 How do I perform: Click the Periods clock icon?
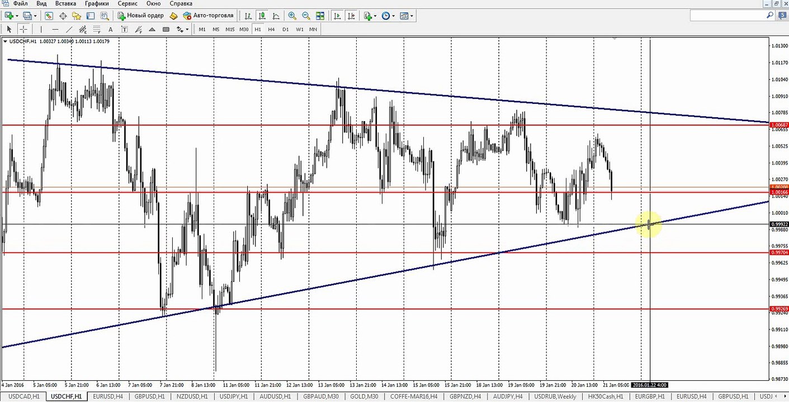click(386, 16)
